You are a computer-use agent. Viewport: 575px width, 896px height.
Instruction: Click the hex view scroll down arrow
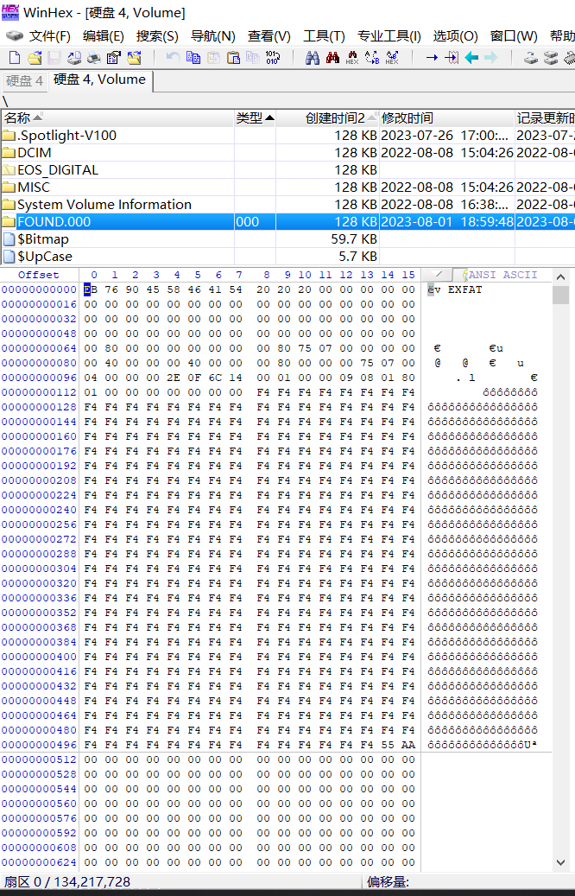pyautogui.click(x=560, y=863)
